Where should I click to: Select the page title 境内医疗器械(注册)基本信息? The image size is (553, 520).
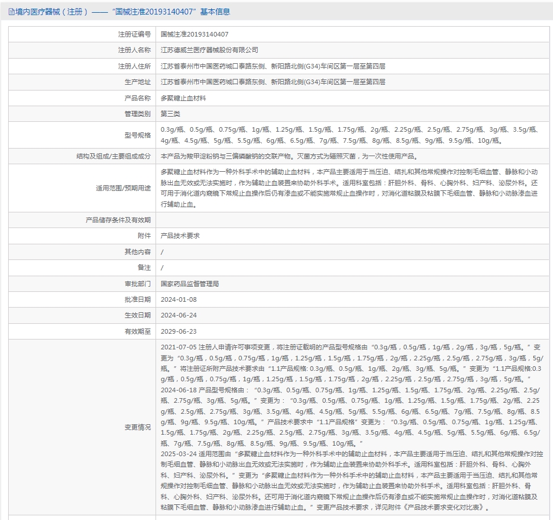point(122,12)
